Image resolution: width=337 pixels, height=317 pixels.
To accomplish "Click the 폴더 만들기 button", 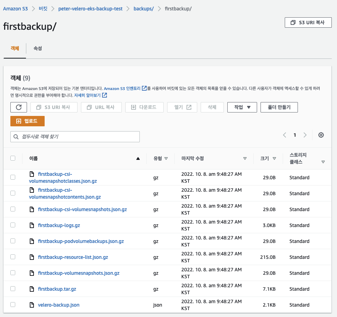I will click(x=279, y=107).
